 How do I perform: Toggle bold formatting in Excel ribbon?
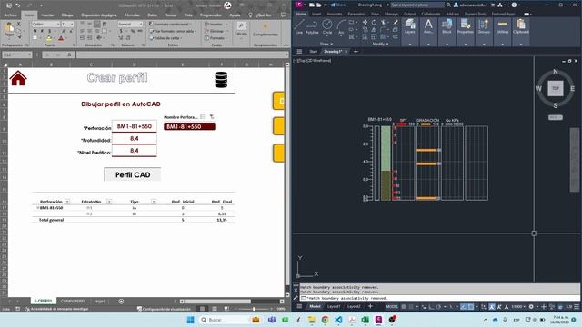(35, 31)
